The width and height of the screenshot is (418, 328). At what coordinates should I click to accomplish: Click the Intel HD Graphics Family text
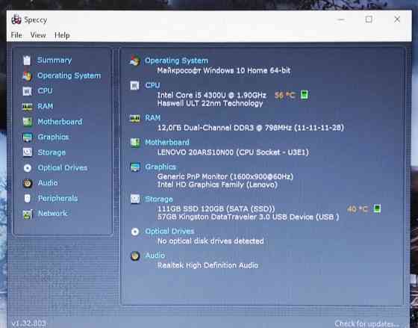[217, 185]
